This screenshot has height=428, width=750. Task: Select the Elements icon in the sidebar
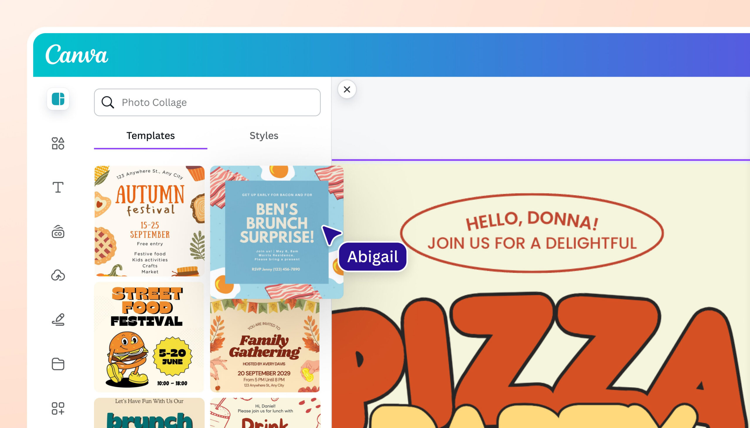tap(58, 143)
